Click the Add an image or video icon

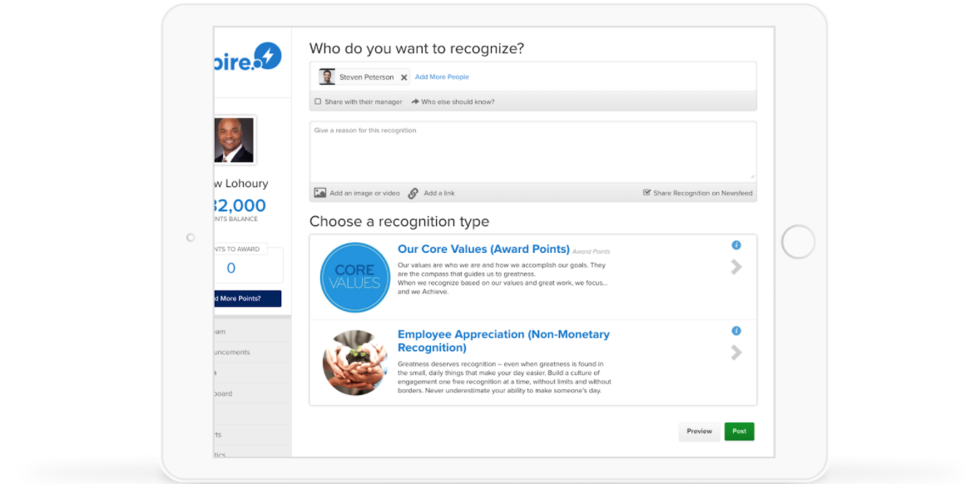320,192
